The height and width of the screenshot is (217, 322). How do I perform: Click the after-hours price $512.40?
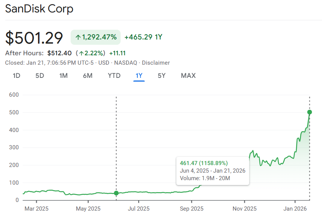[x=59, y=53]
